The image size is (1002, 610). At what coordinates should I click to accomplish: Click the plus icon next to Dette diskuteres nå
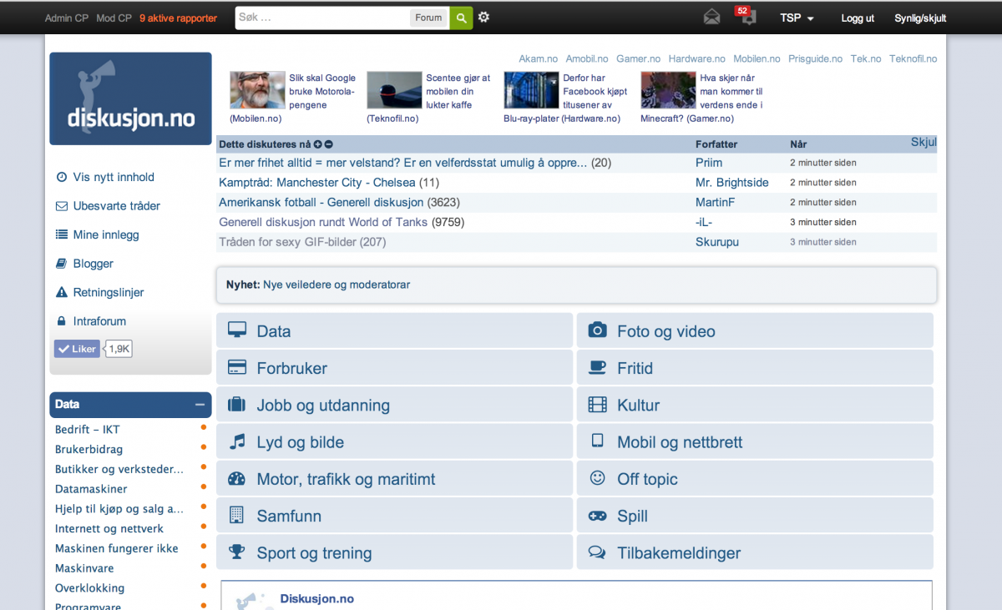pos(318,144)
